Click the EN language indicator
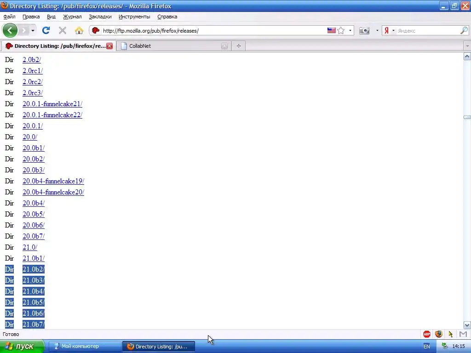This screenshot has width=471, height=353. [x=426, y=347]
